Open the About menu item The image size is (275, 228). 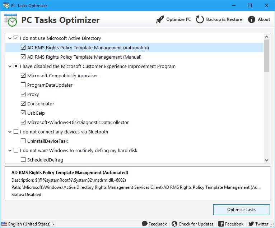click(x=264, y=19)
